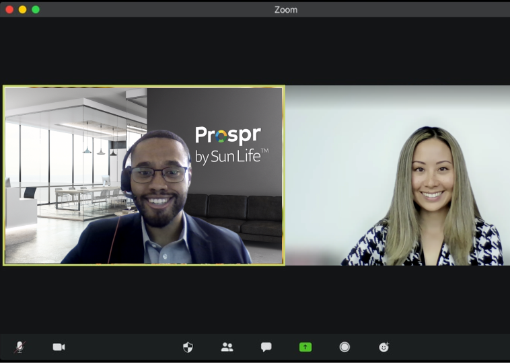Toggle the video camera off
This screenshot has width=510, height=363.
tap(59, 347)
